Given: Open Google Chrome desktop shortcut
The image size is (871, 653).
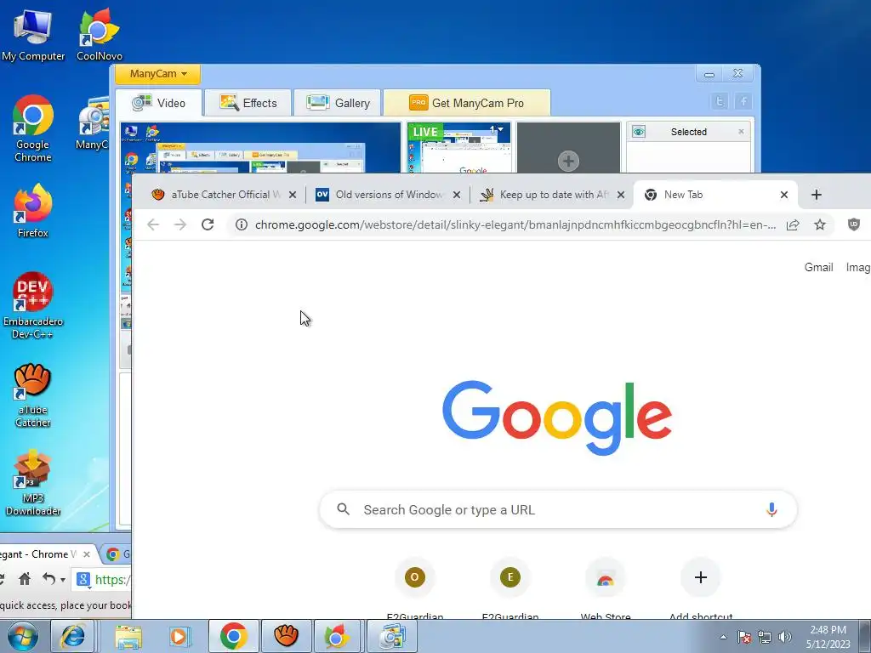Looking at the screenshot, I should [x=33, y=129].
